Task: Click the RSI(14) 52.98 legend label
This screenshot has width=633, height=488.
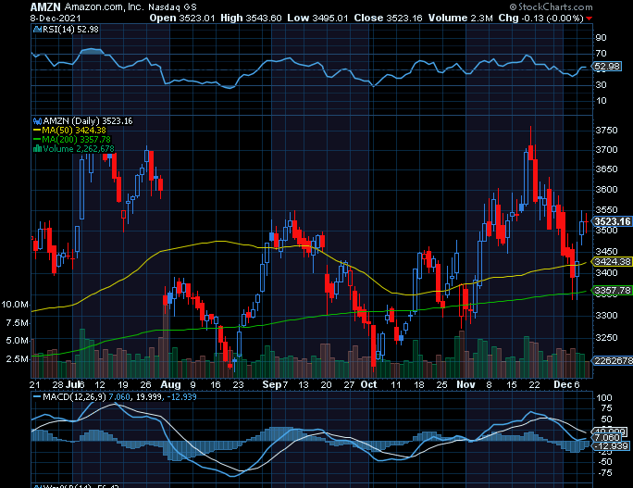Action: [x=70, y=30]
